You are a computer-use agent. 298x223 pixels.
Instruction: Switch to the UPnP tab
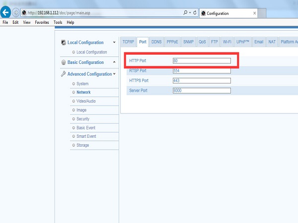[243, 42]
